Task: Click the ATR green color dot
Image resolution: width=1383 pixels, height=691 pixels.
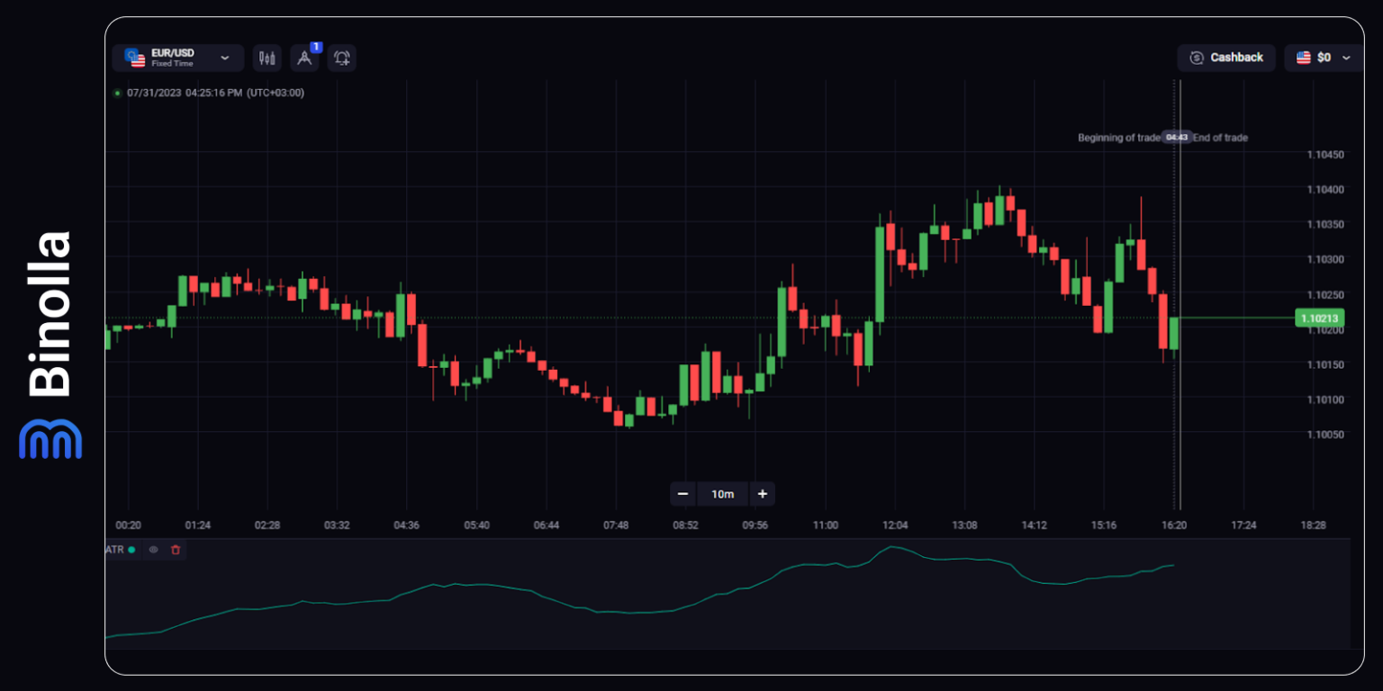Action: tap(131, 550)
